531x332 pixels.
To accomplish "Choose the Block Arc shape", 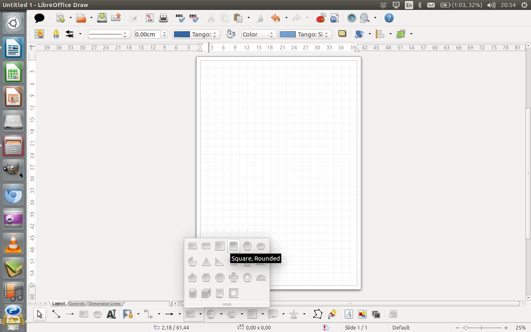I will coord(261,278).
